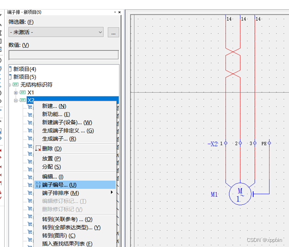Viewport: 289px width, 247px height.
Task: Close the 端子排 navigator panel
Action: pyautogui.click(x=119, y=12)
